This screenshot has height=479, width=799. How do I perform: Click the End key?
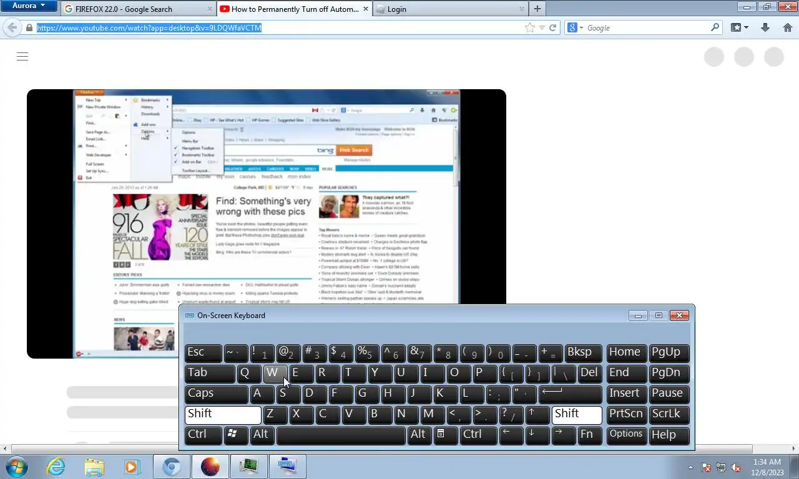(x=626, y=374)
